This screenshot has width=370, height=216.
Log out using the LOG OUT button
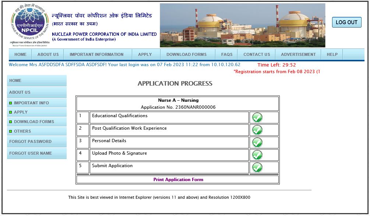point(347,22)
